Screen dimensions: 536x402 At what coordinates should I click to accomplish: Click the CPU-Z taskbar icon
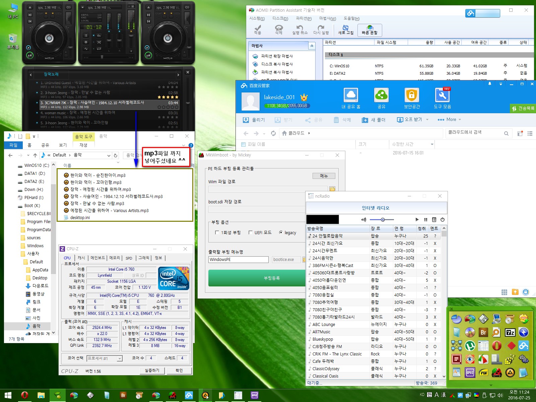pos(254,395)
